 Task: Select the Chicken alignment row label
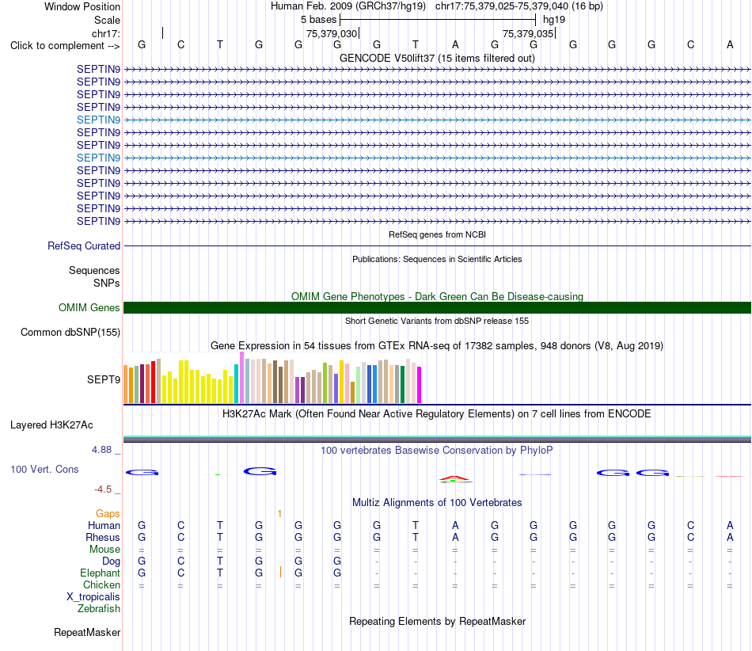point(101,584)
